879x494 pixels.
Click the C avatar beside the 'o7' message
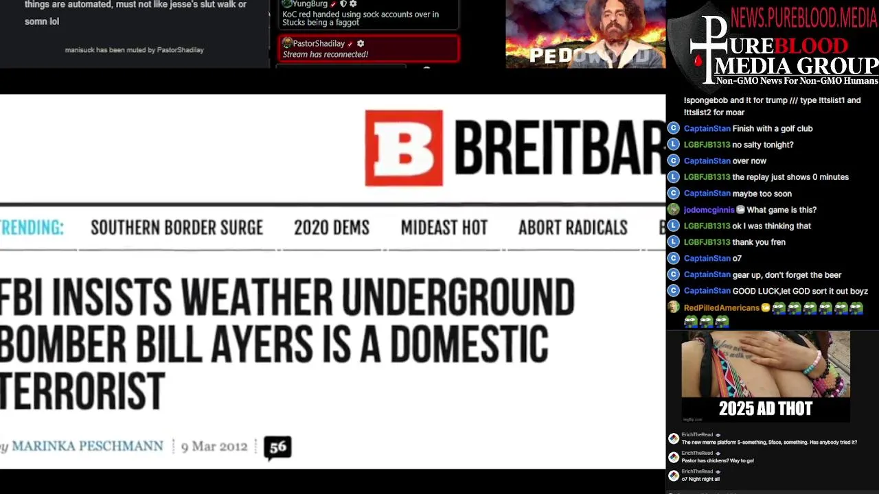[x=673, y=259]
